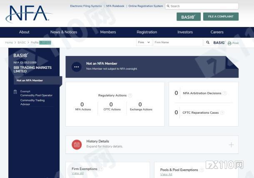Viewport: 254px width, 178px height.
Task: Expand History Details with the plus icon
Action: 231,145
